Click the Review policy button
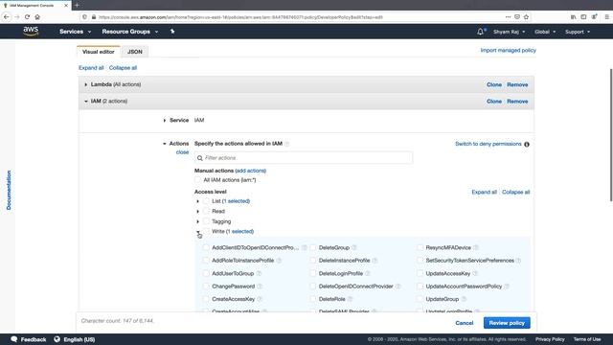This screenshot has width=613, height=345. (507, 323)
